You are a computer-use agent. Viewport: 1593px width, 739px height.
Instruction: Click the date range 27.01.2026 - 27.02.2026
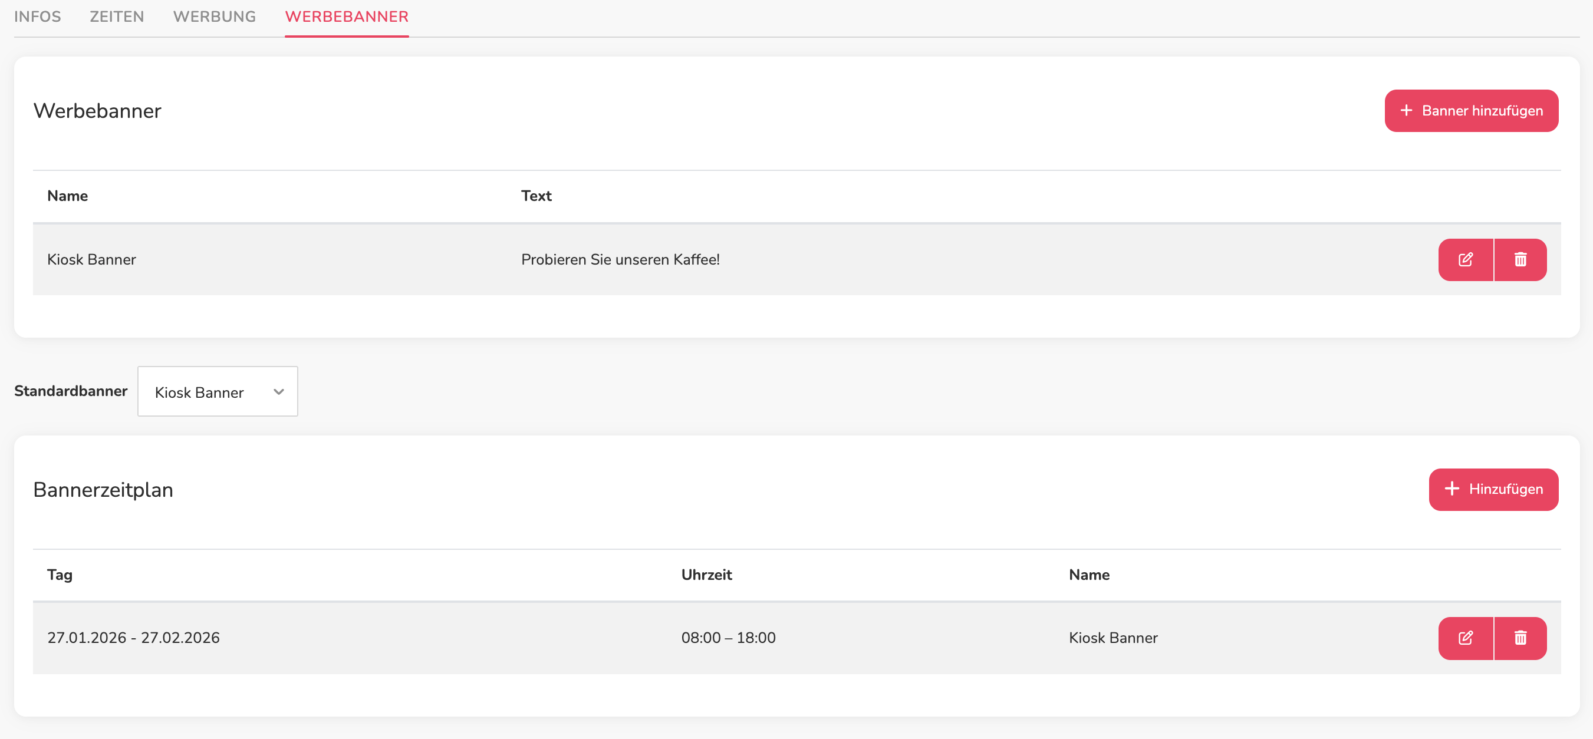pyautogui.click(x=134, y=638)
